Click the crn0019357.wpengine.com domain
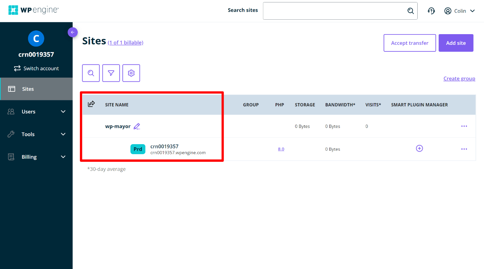 tap(178, 152)
